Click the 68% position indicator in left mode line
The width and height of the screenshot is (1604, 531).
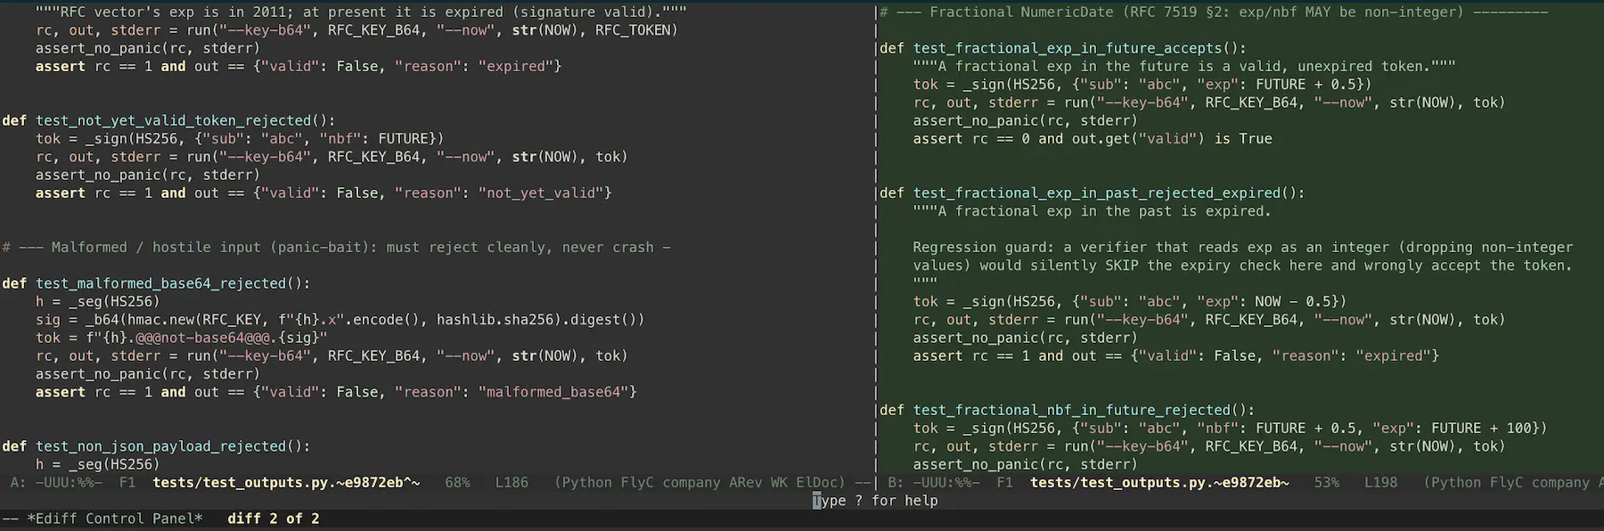coord(457,482)
